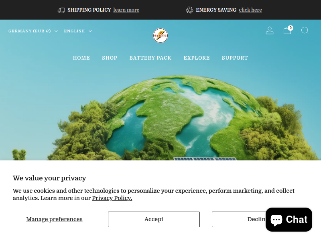Open the shopping cart bag icon
321x240 pixels.
287,31
